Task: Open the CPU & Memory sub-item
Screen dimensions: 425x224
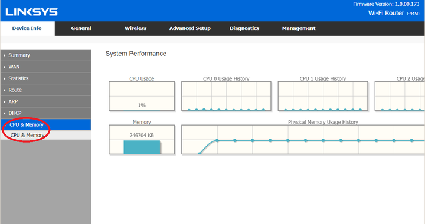Action: [x=45, y=135]
